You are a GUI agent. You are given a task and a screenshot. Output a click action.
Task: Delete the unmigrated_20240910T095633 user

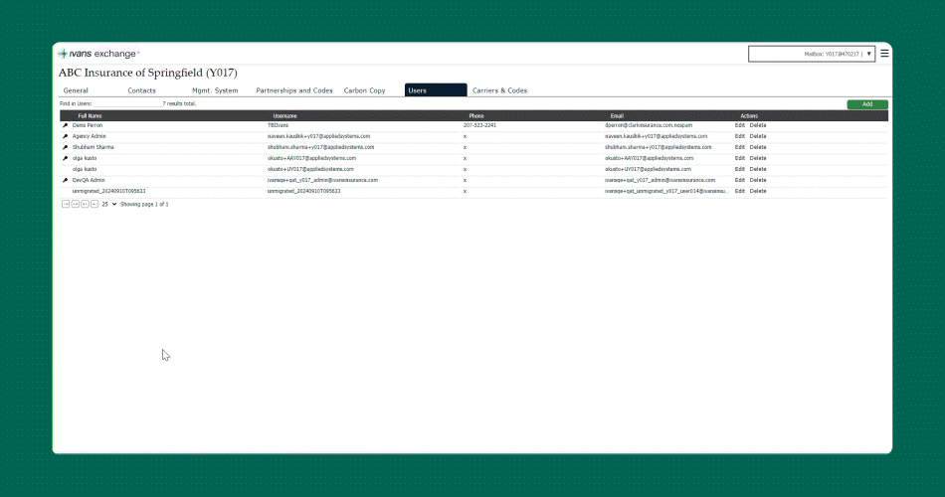tap(758, 191)
